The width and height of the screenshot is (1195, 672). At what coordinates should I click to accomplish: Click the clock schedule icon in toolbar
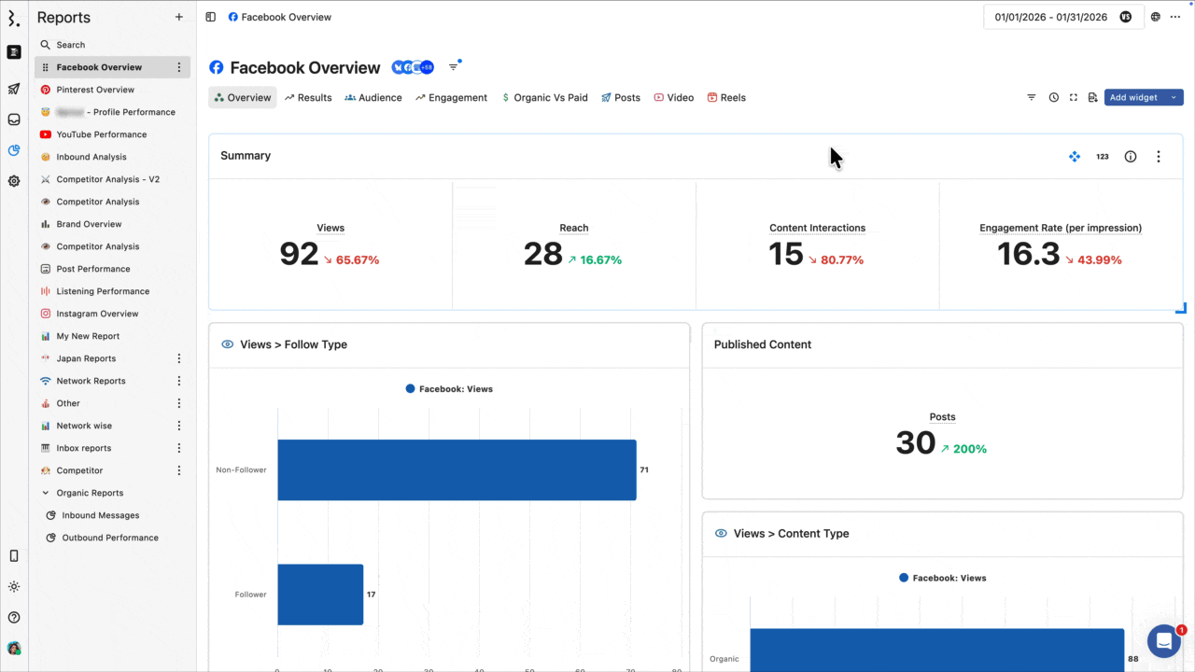point(1053,98)
